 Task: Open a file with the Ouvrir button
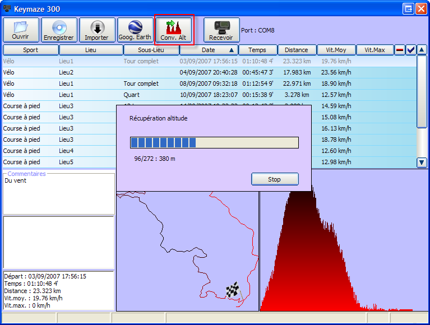click(x=21, y=30)
